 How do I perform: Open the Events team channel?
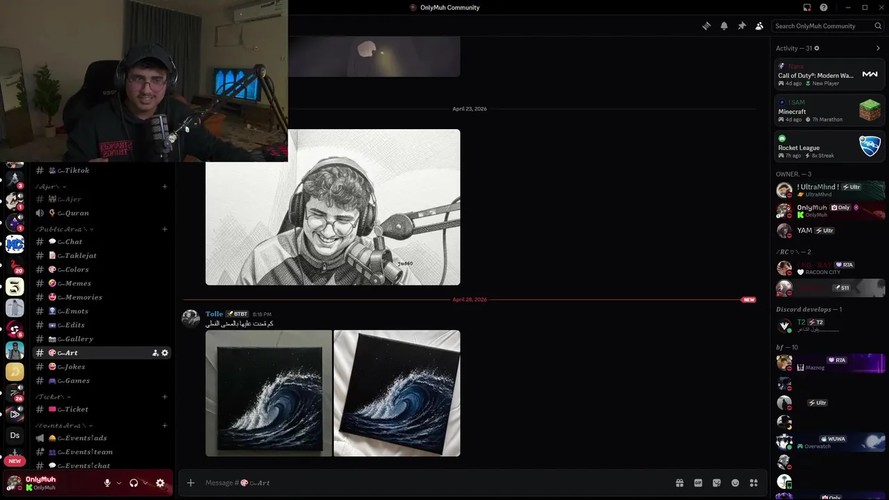pos(102,452)
